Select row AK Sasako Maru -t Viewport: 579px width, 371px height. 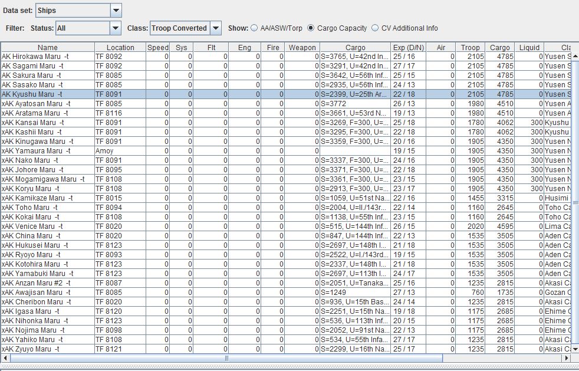[286, 84]
